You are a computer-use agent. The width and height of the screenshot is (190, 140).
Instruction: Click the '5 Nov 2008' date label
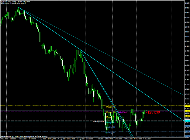click(119, 139)
